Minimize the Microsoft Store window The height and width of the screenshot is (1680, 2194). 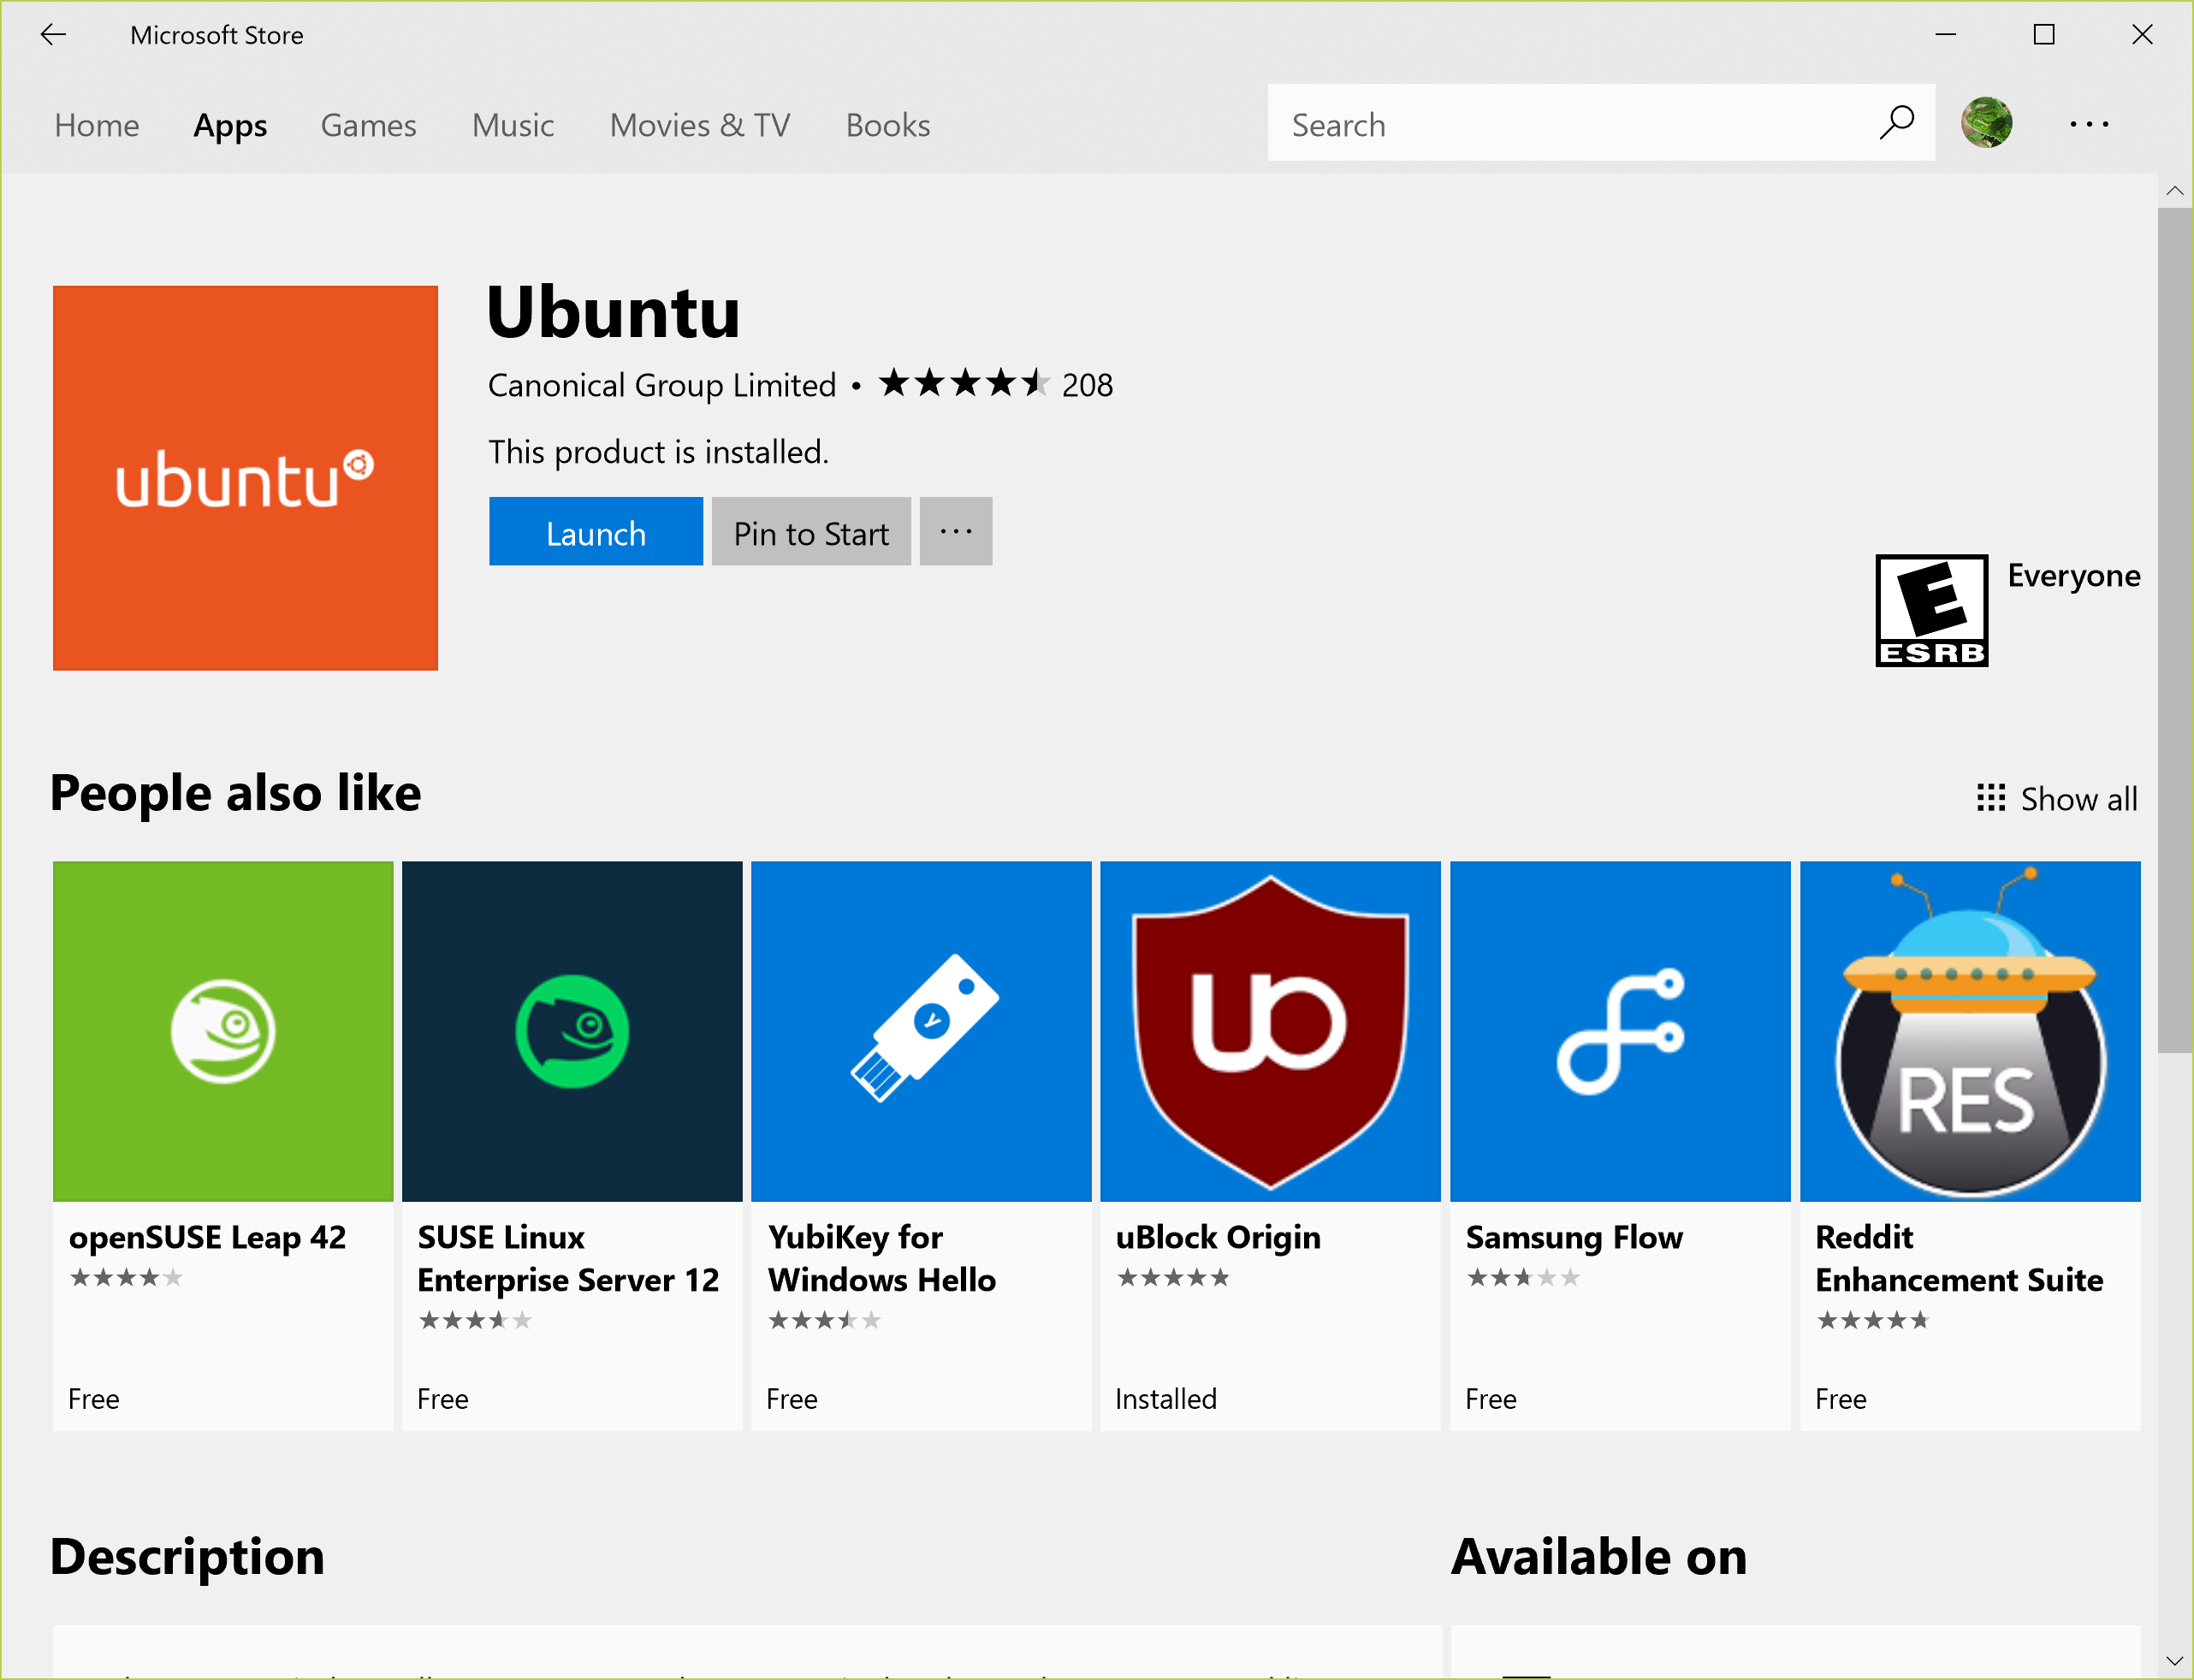pos(1945,35)
